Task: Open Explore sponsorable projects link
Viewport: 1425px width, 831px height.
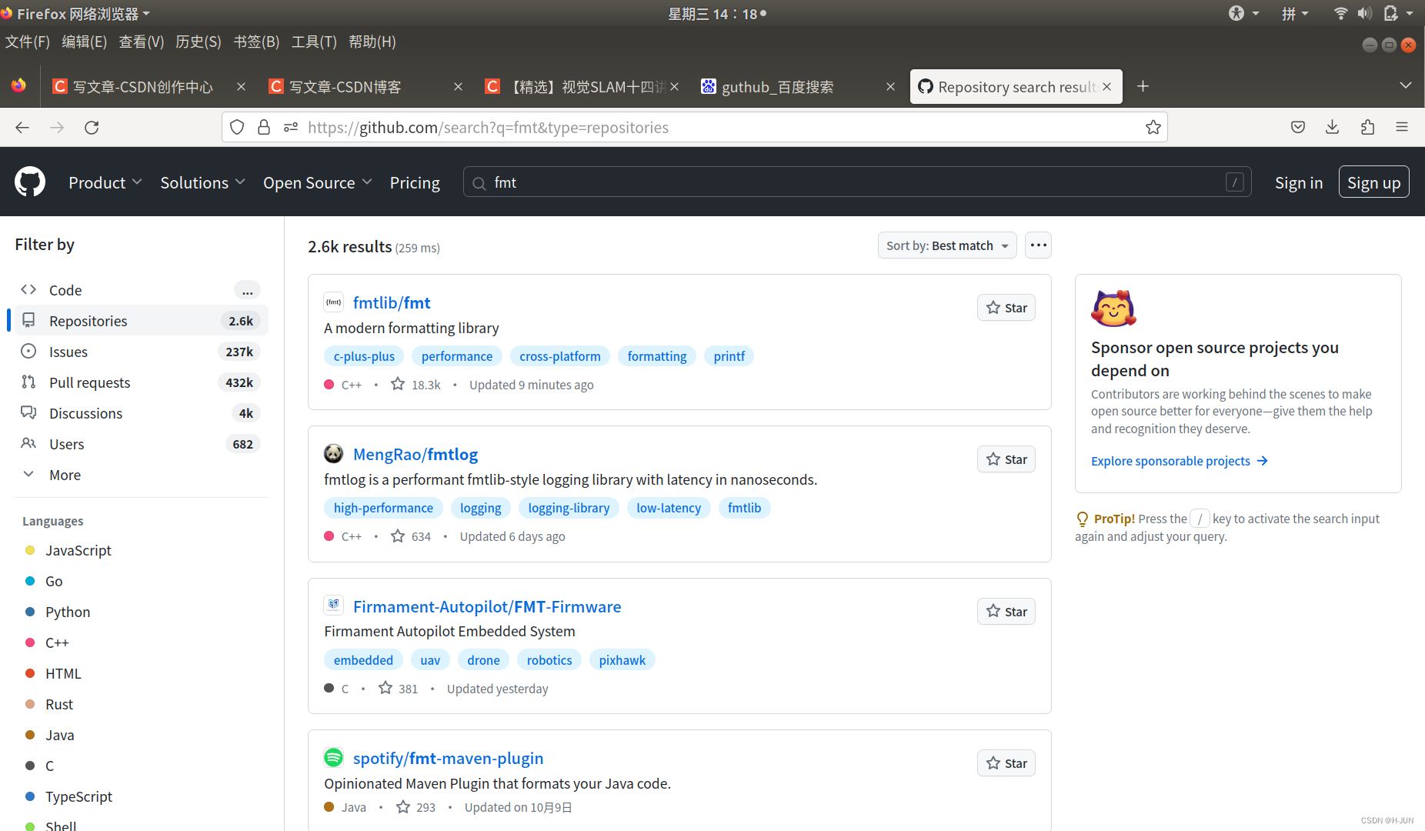Action: [x=1171, y=460]
